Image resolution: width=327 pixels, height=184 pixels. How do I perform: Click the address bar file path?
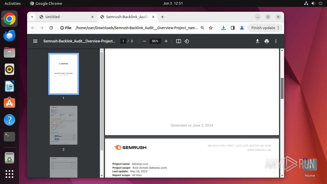(137, 28)
